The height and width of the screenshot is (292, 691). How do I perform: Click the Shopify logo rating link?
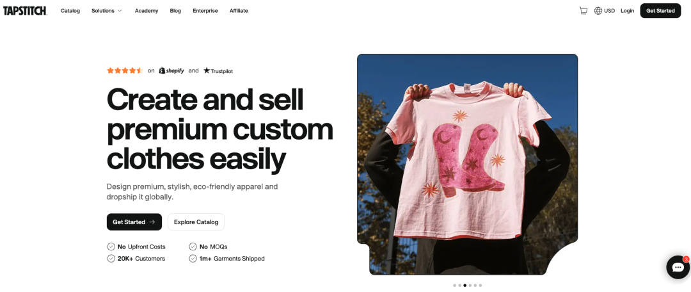[171, 70]
